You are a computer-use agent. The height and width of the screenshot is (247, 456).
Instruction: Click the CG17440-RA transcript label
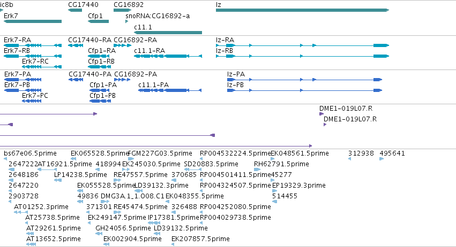[89, 40]
